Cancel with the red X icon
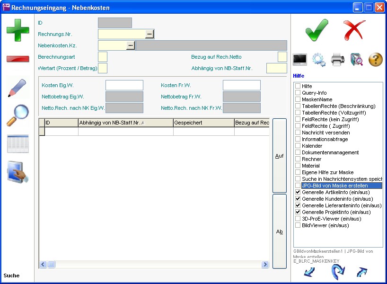The height and width of the screenshot is (284, 387). [x=354, y=31]
